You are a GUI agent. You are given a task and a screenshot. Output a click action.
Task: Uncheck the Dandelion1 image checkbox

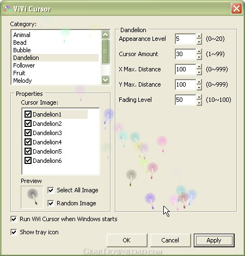coord(28,114)
